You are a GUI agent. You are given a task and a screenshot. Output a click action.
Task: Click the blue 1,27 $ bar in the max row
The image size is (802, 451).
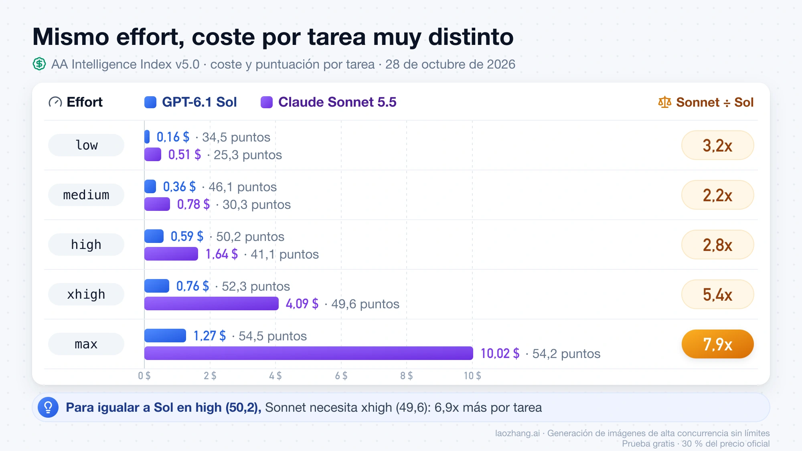coord(165,336)
